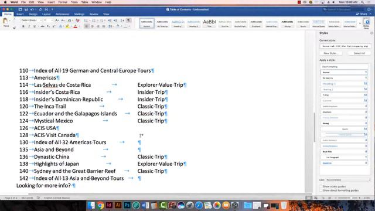Center align text
375x211 pixels.
[93, 26]
